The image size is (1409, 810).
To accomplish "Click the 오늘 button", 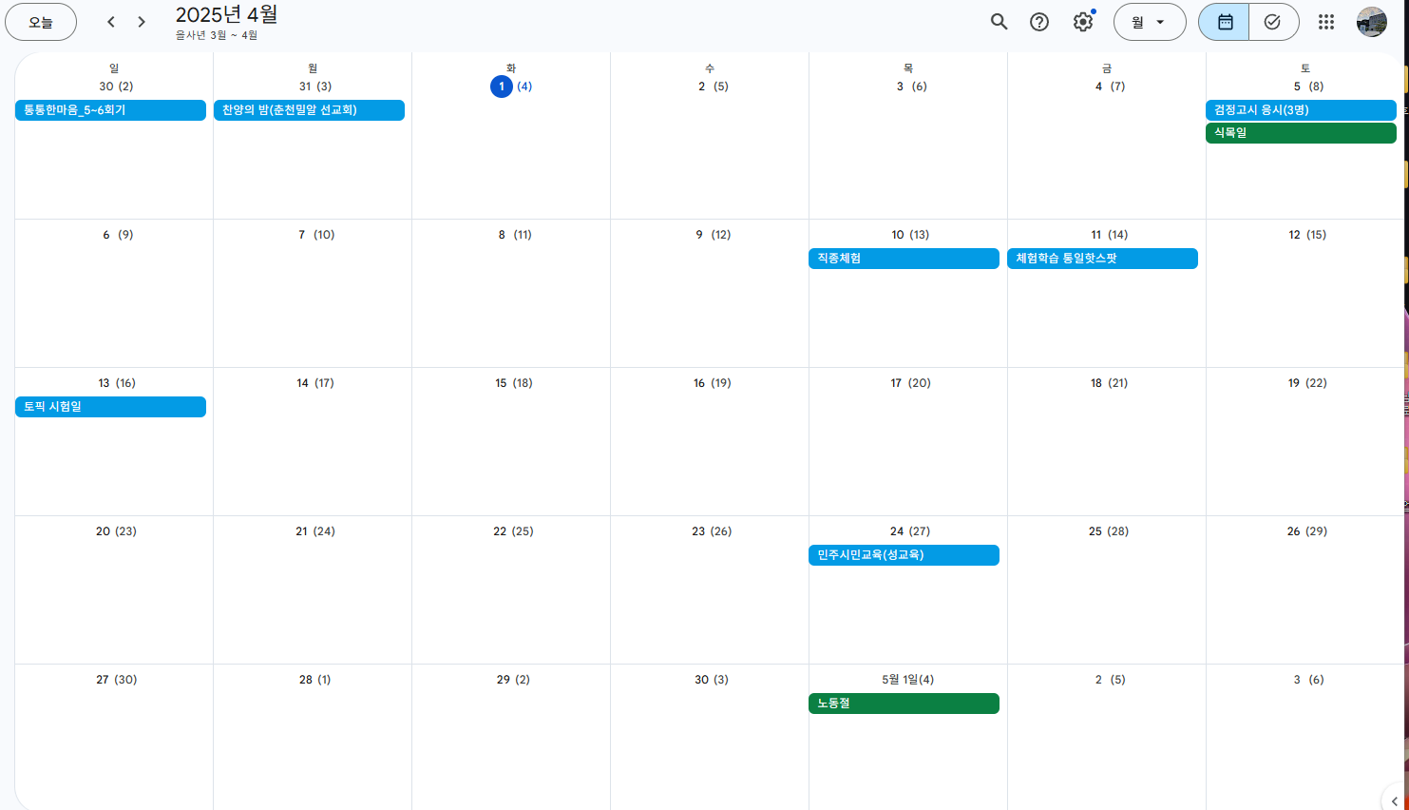I will [x=41, y=22].
